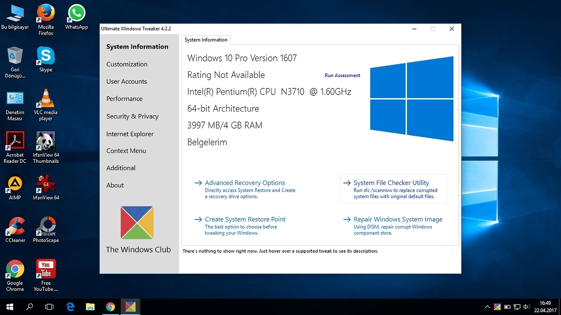Launch AIMP player shortcut

(15, 188)
